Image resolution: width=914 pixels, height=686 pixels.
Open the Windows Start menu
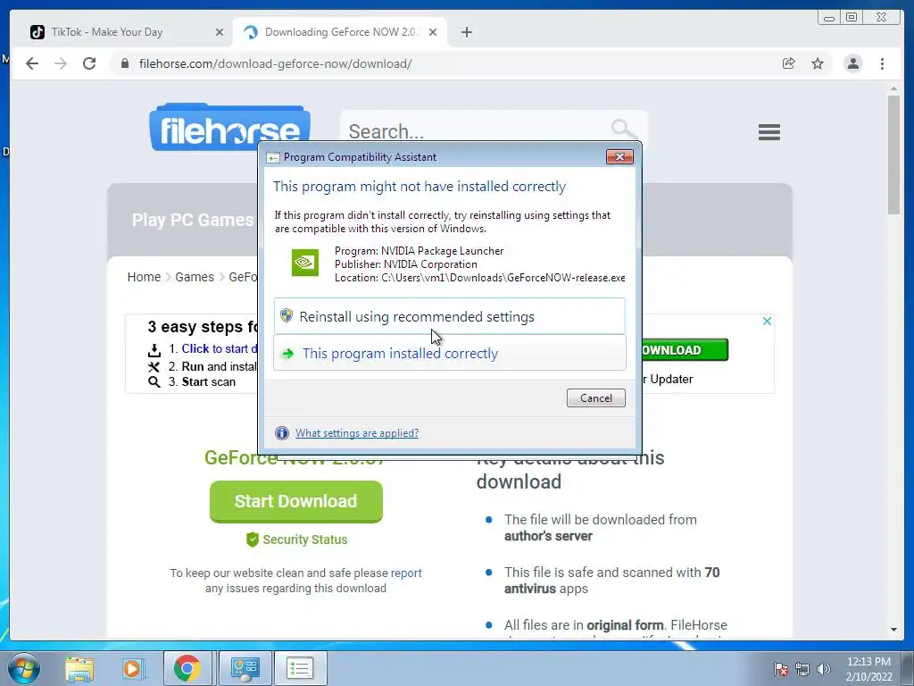point(23,668)
